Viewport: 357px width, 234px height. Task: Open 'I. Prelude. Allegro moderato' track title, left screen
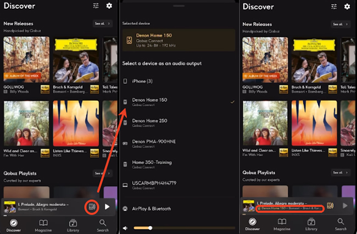(x=43, y=204)
